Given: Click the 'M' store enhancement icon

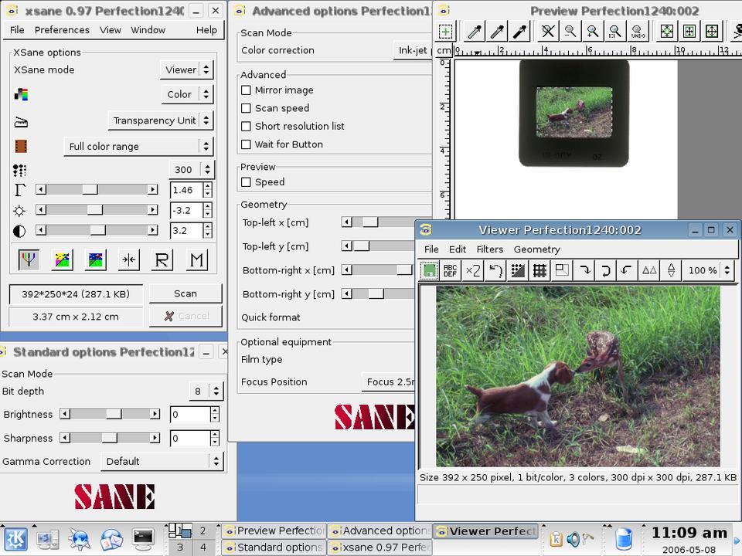Looking at the screenshot, I should [197, 260].
